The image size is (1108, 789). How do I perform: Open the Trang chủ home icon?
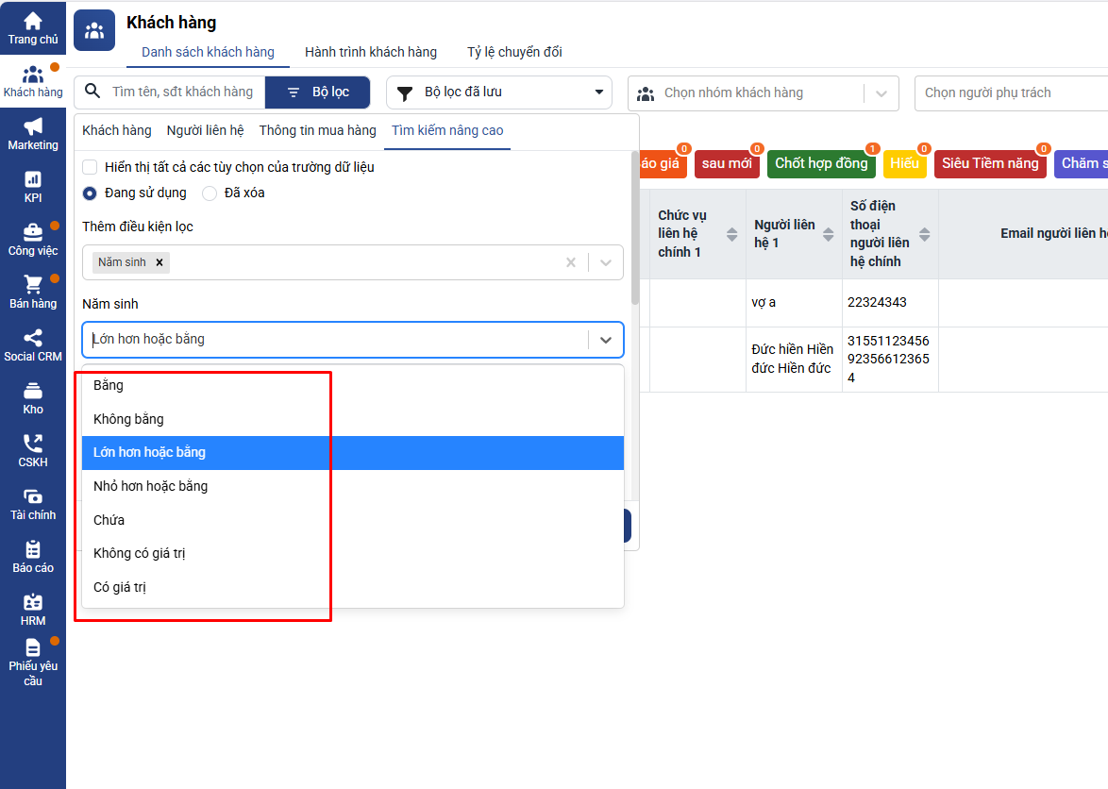(32, 22)
